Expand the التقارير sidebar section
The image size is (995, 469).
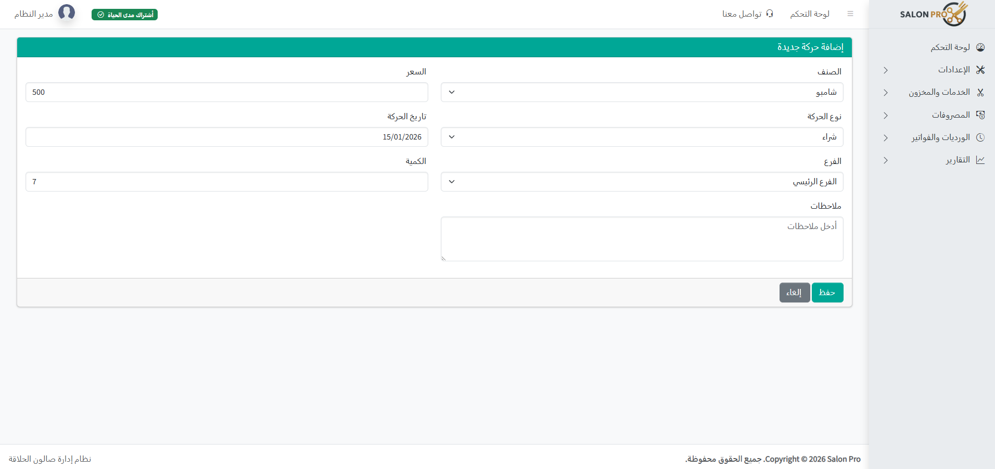885,160
